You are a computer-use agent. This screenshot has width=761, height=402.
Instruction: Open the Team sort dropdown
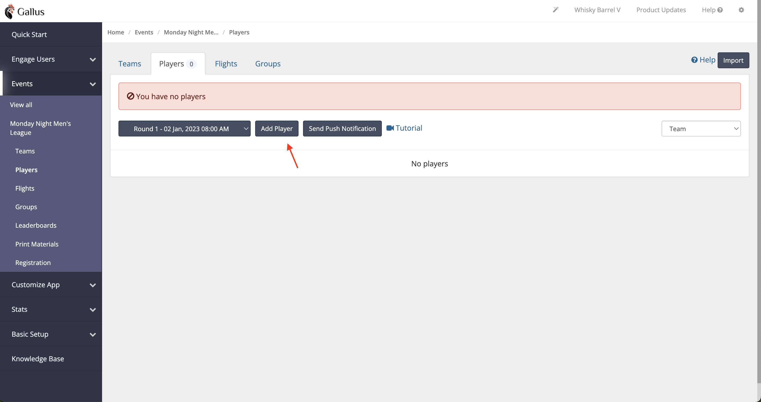tap(701, 129)
